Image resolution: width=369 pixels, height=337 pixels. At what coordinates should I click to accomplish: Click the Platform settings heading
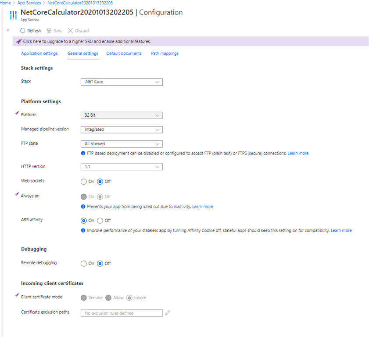(41, 101)
